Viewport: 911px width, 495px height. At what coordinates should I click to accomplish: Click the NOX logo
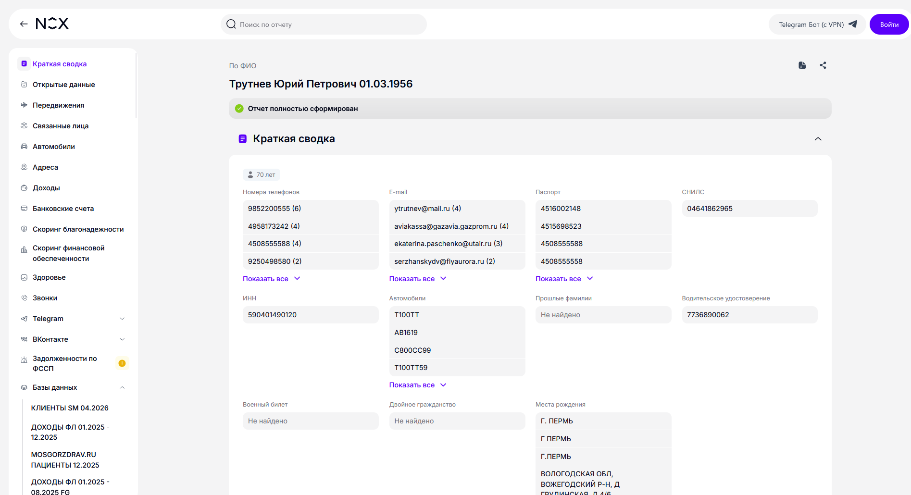point(52,24)
